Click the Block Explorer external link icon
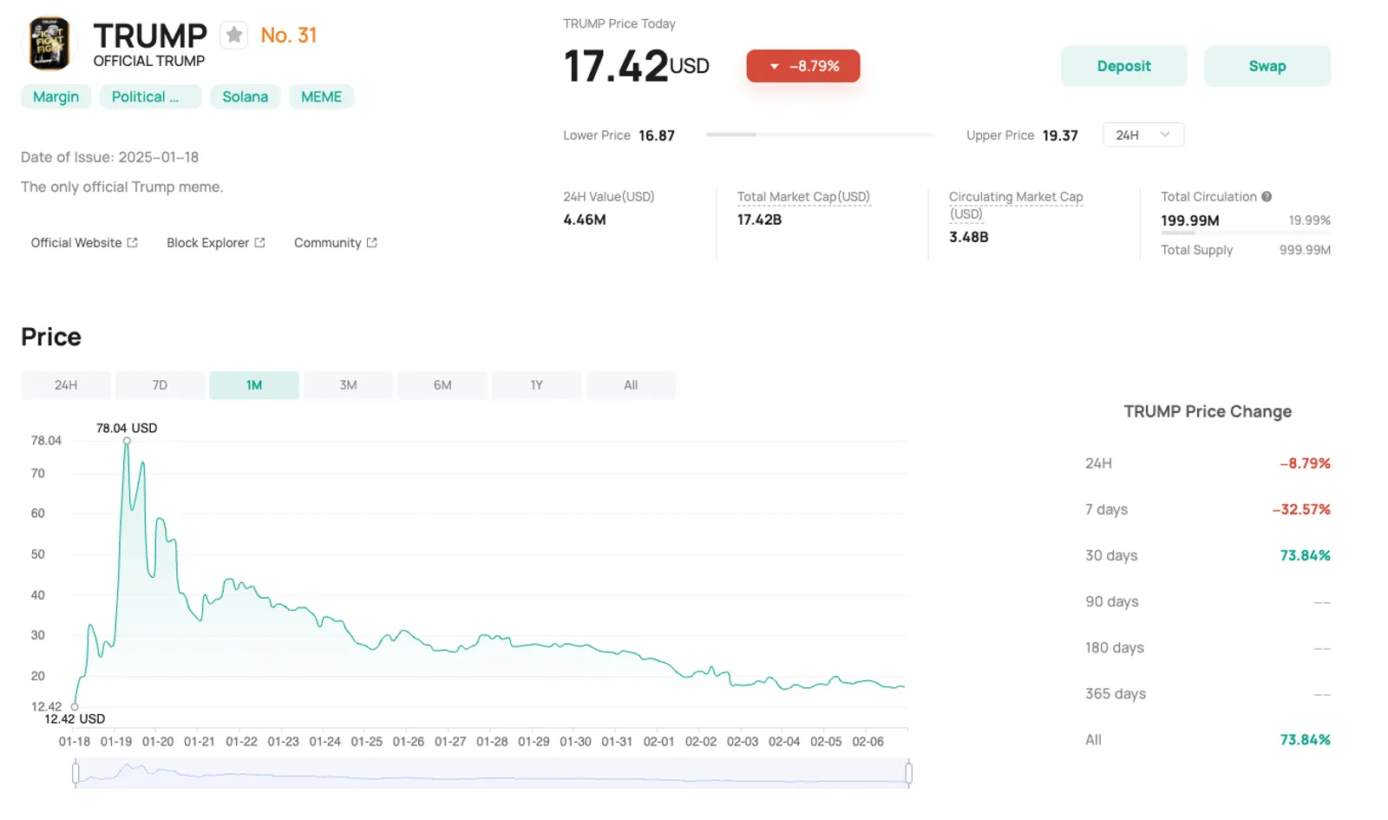This screenshot has height=820, width=1388. click(259, 243)
